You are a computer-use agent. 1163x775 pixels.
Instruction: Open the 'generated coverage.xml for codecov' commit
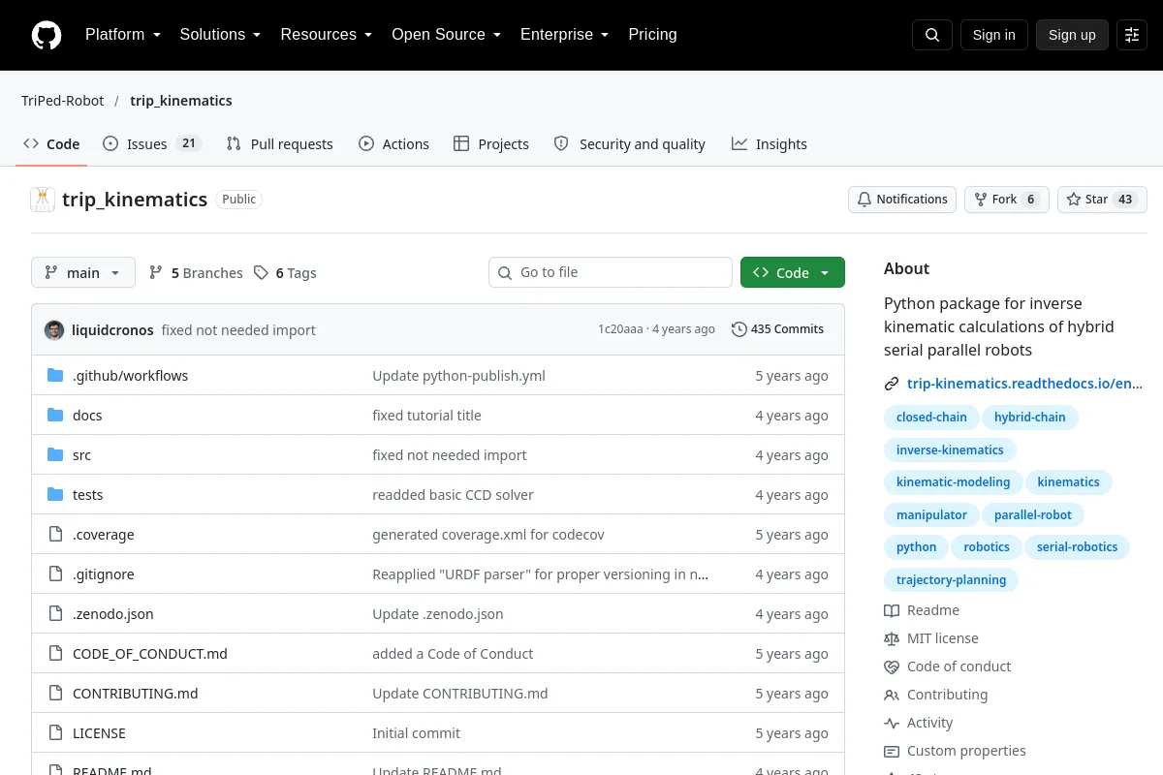[x=488, y=534]
